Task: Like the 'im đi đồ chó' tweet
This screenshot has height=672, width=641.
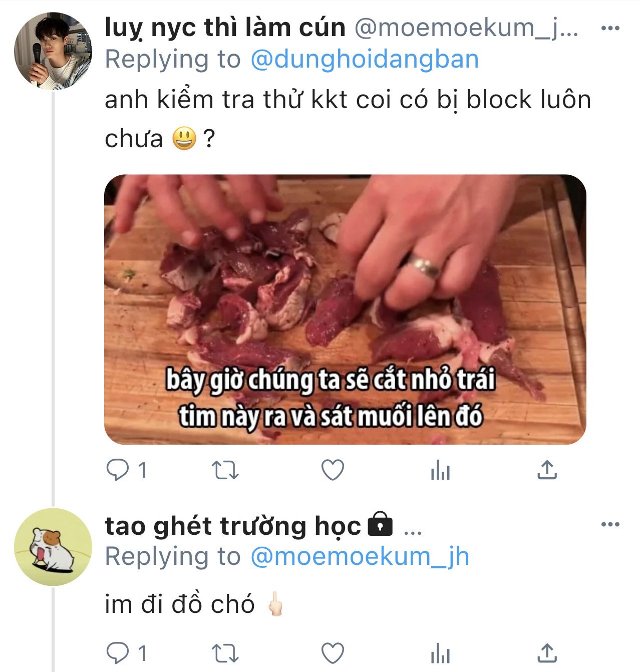Action: (x=333, y=653)
